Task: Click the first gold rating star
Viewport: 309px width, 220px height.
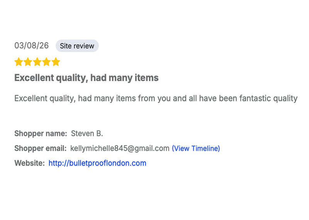Action: pyautogui.click(x=19, y=62)
